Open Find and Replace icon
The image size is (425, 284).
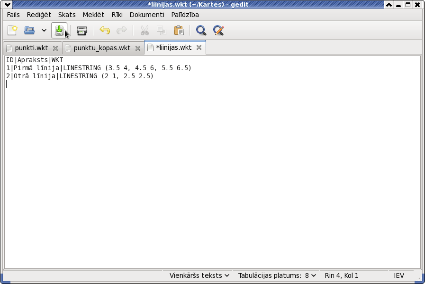(x=218, y=30)
